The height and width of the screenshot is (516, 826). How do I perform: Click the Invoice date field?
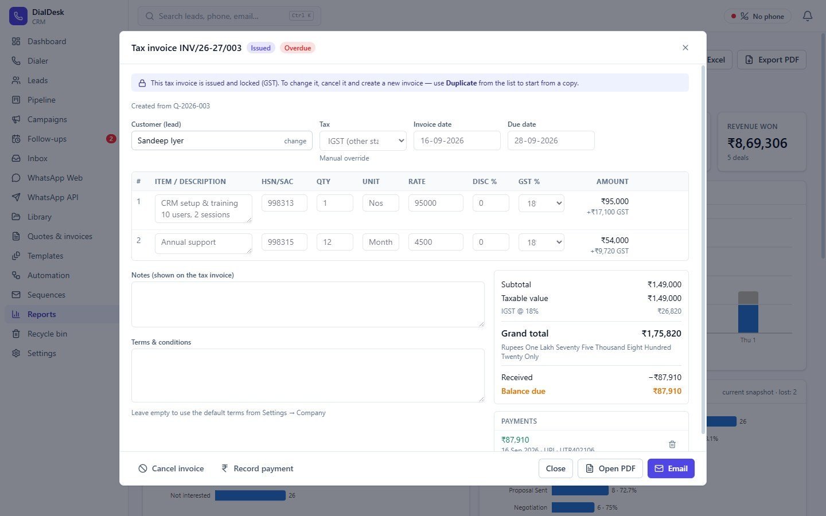(457, 140)
